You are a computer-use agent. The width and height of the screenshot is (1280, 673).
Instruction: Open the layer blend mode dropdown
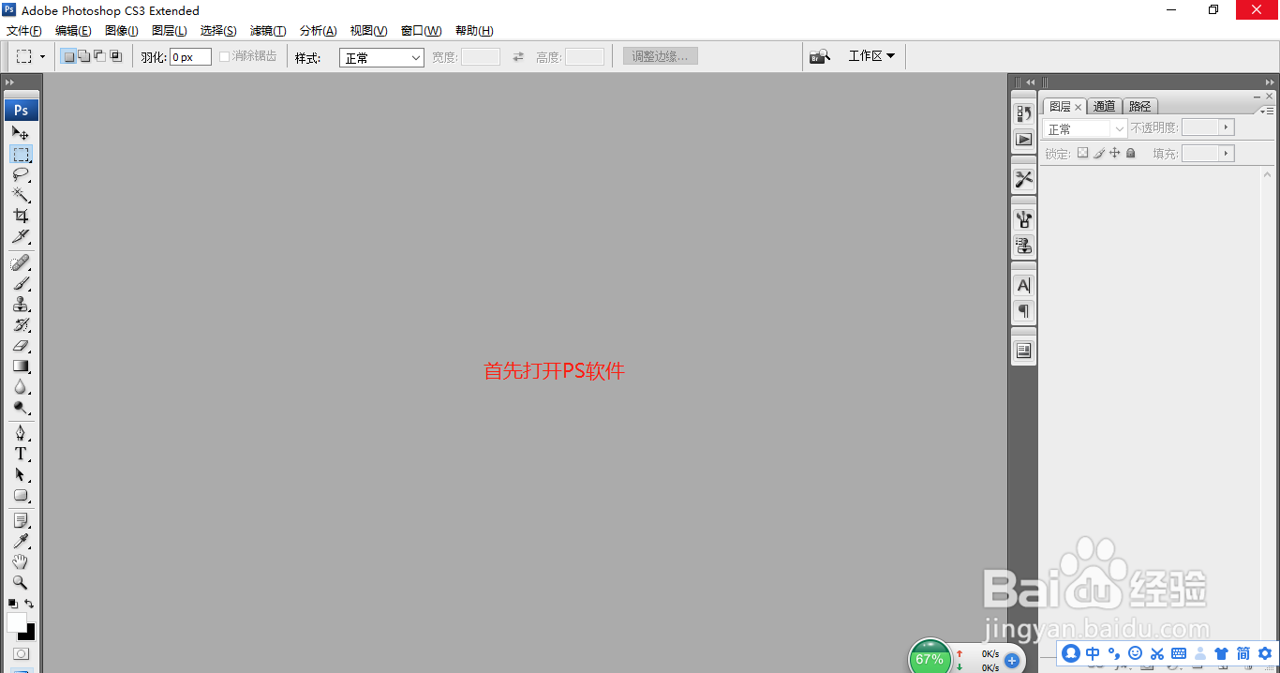[x=1084, y=128]
